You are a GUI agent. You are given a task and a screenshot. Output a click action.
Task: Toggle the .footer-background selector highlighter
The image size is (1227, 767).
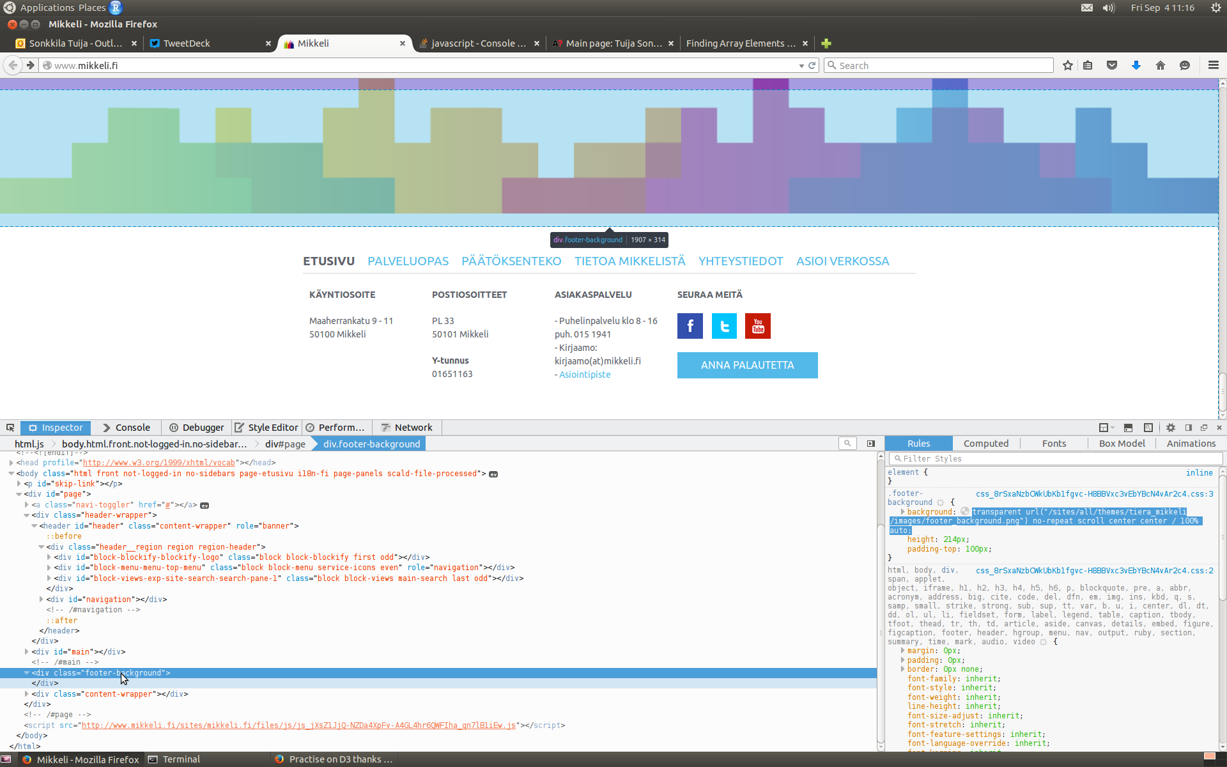tap(941, 502)
